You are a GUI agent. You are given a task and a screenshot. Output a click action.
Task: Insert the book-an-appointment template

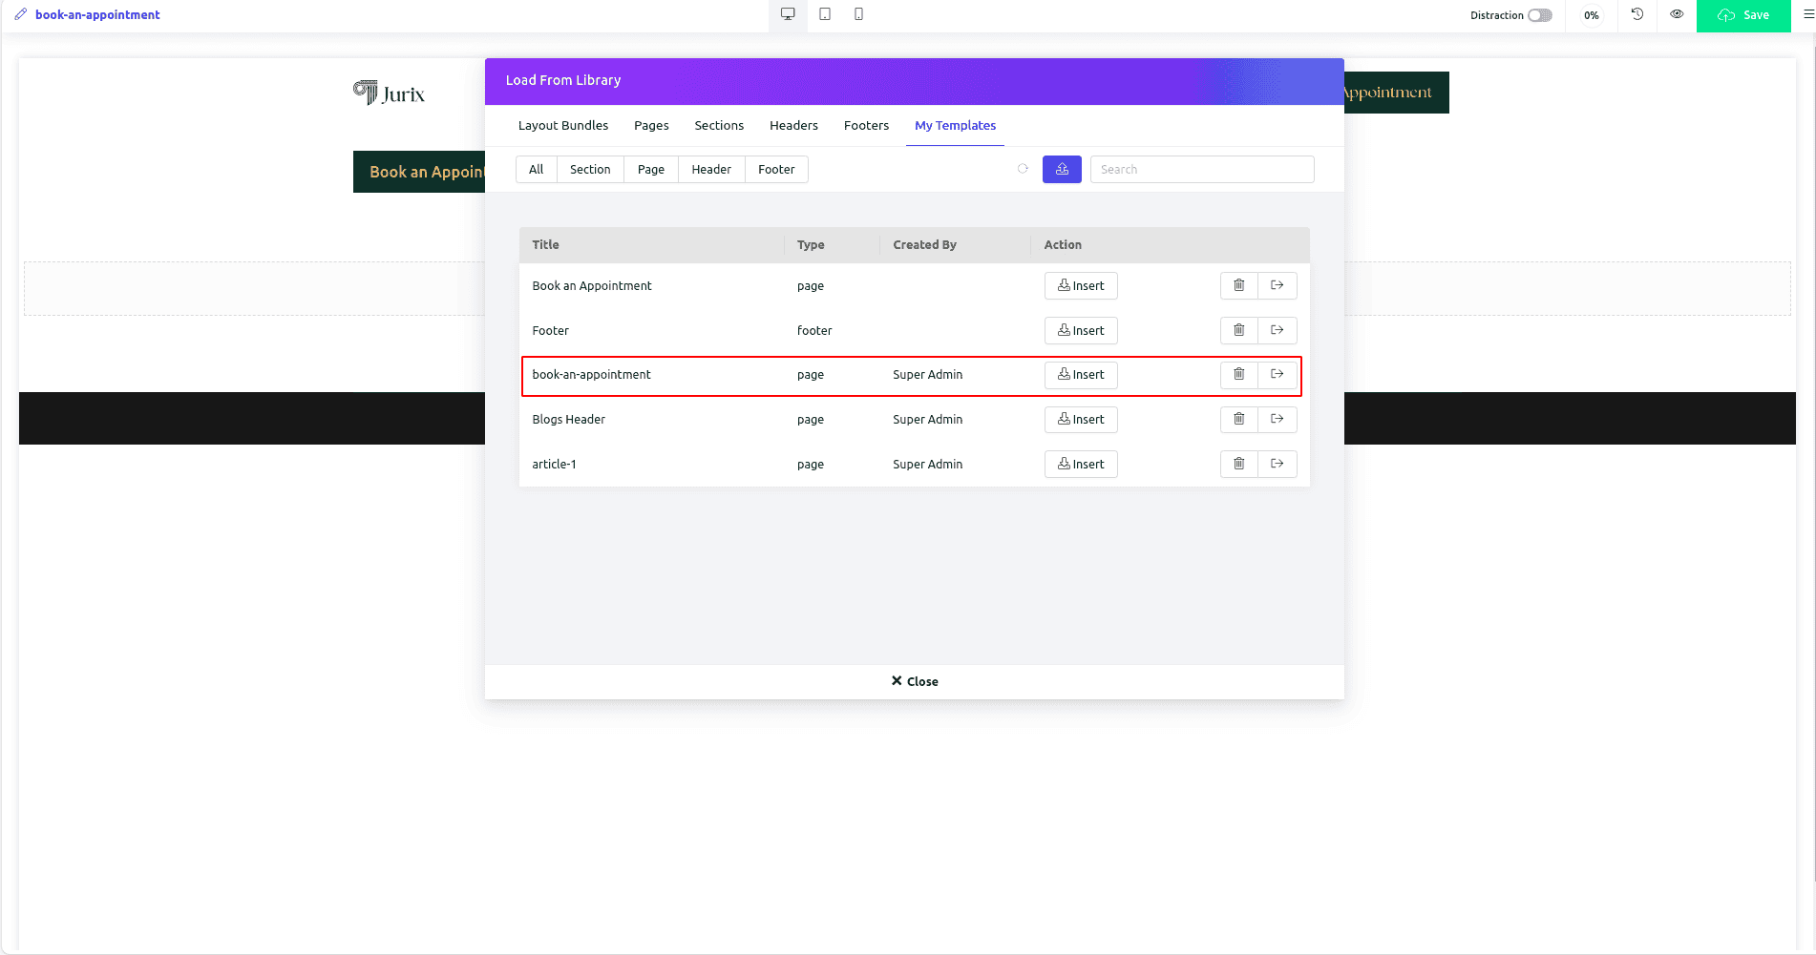(x=1081, y=375)
